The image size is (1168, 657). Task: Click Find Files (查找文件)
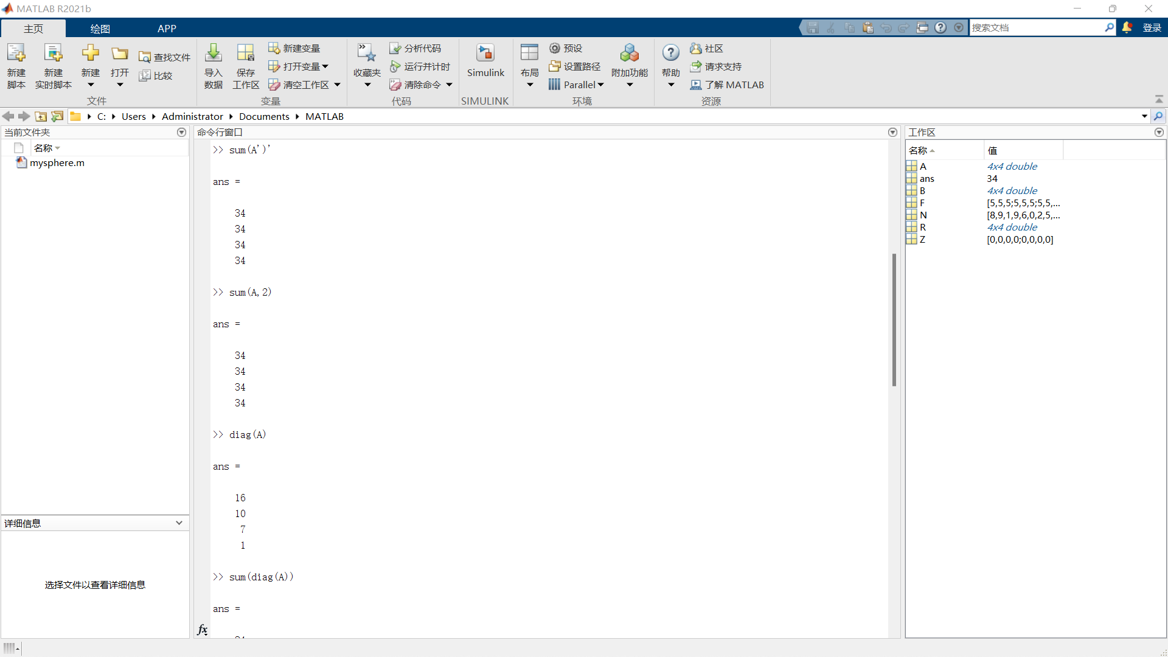pos(164,57)
